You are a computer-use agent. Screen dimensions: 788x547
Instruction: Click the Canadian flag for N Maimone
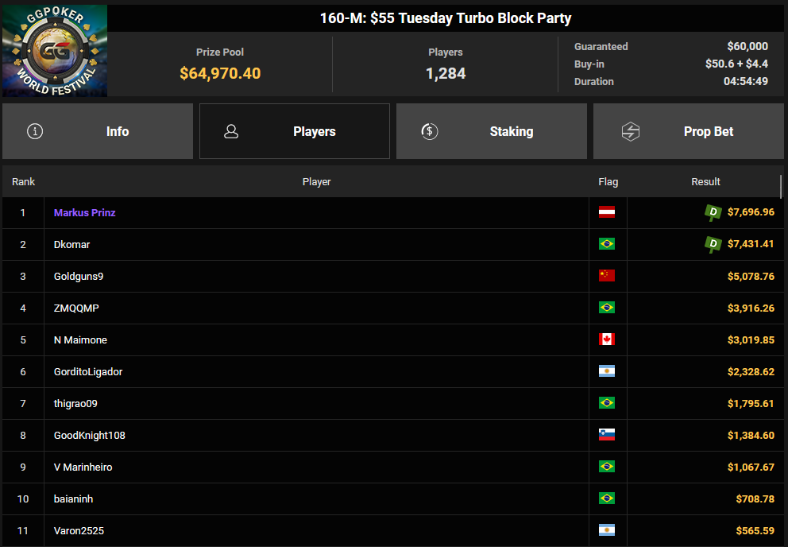(607, 339)
